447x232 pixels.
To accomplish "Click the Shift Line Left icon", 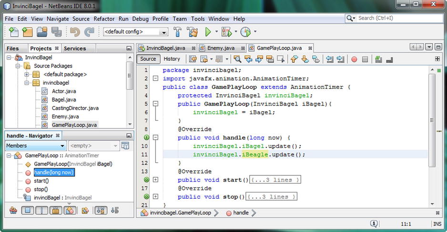I will (x=330, y=59).
